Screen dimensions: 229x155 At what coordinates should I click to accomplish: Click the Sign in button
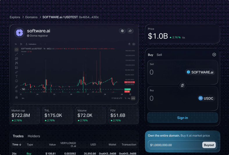pos(183,118)
